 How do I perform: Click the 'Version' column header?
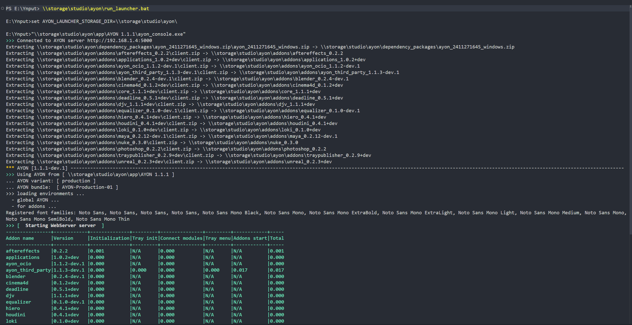[63, 238]
